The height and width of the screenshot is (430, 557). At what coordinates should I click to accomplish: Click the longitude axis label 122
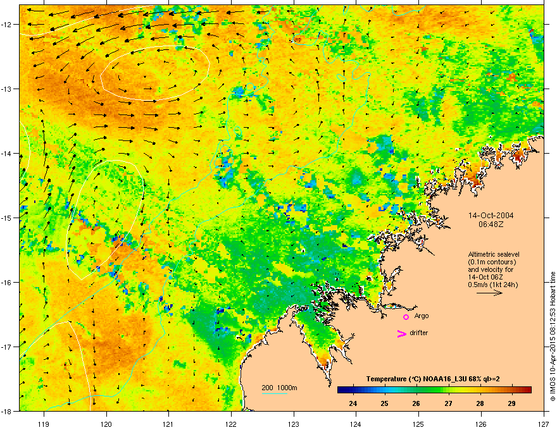[x=231, y=424]
